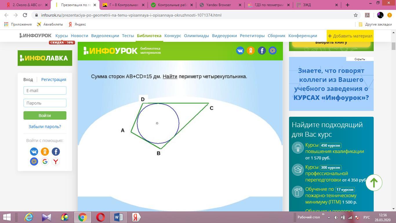Share via Facebook icon in green header
396x223 pixels.
[x=262, y=51]
